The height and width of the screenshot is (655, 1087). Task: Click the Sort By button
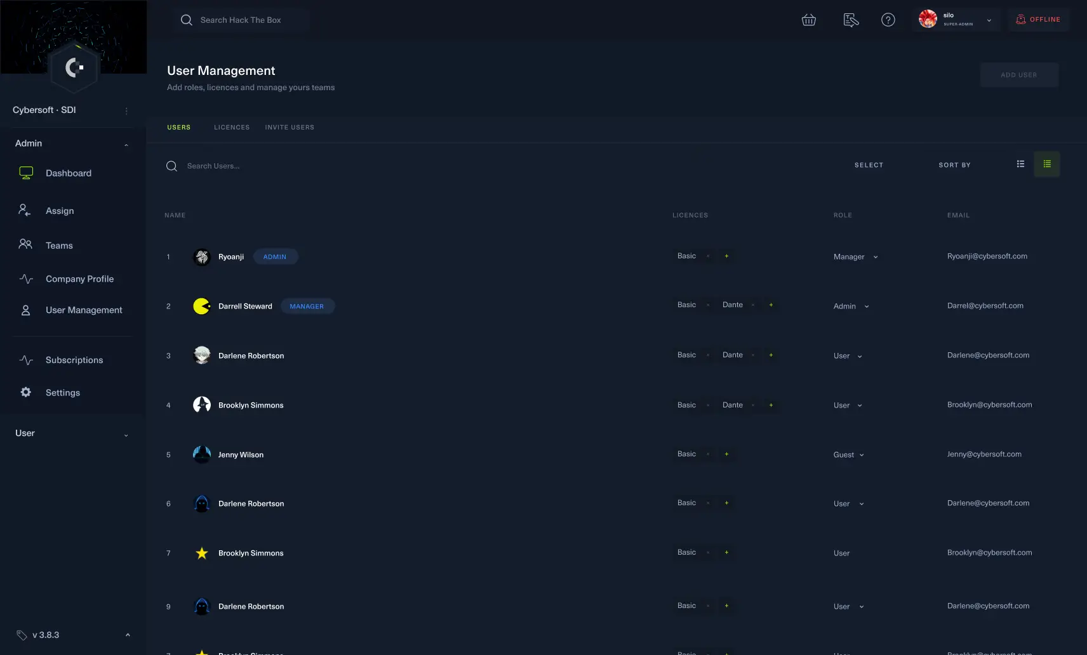click(x=954, y=165)
